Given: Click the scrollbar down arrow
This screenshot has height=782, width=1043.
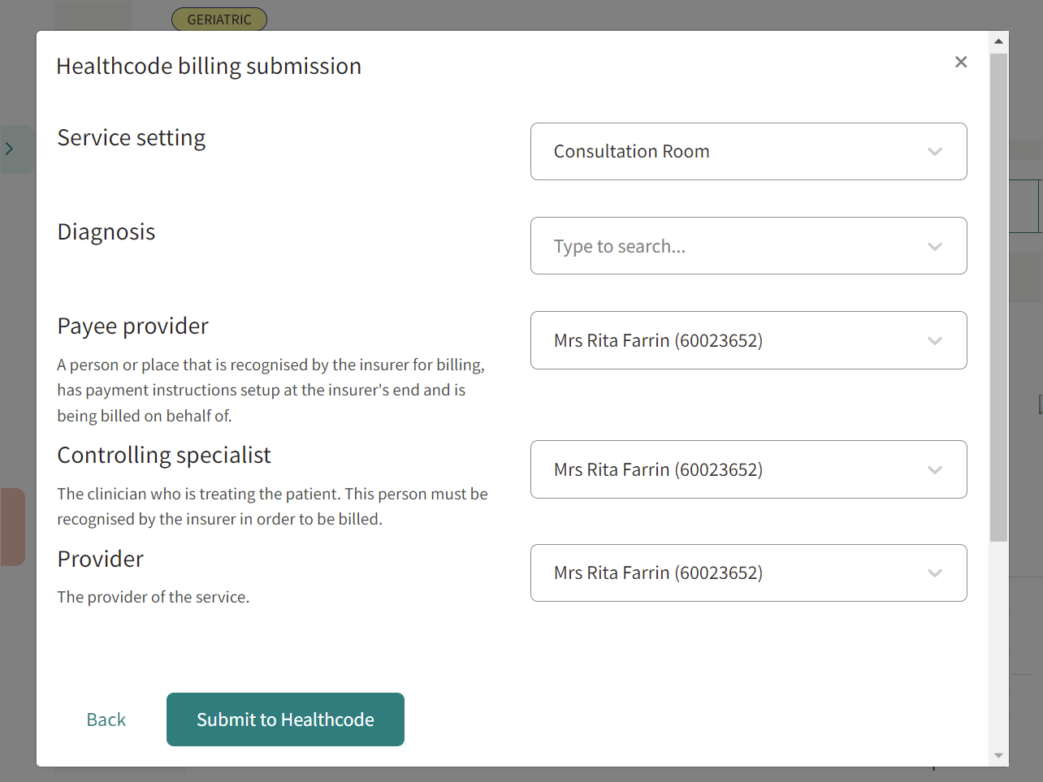Looking at the screenshot, I should (x=998, y=756).
